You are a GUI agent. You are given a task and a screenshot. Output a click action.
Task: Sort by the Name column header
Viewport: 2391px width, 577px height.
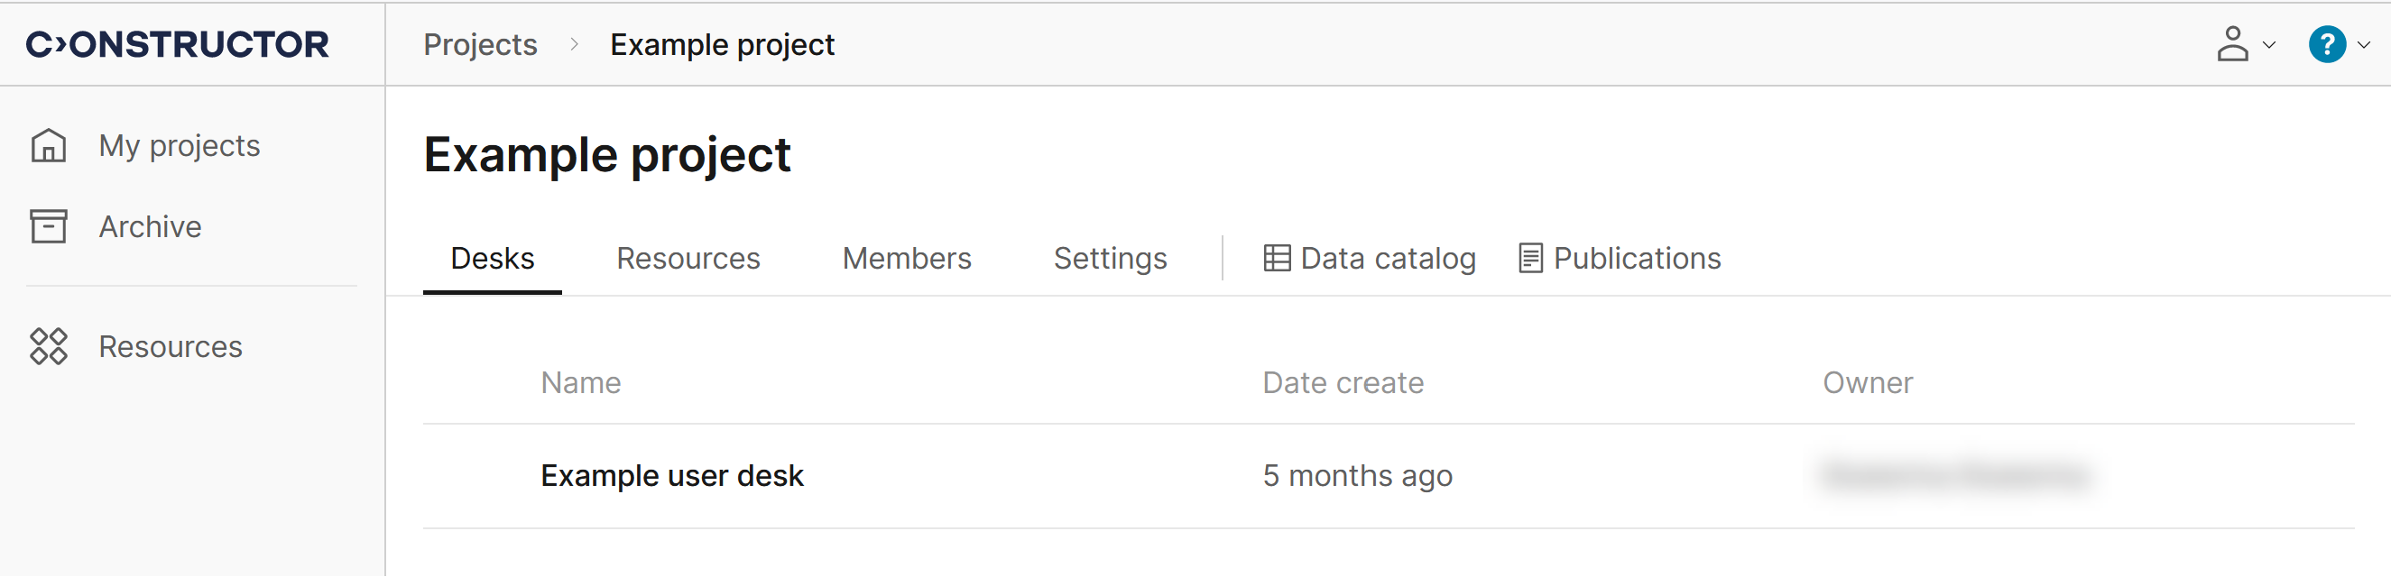[x=580, y=382]
